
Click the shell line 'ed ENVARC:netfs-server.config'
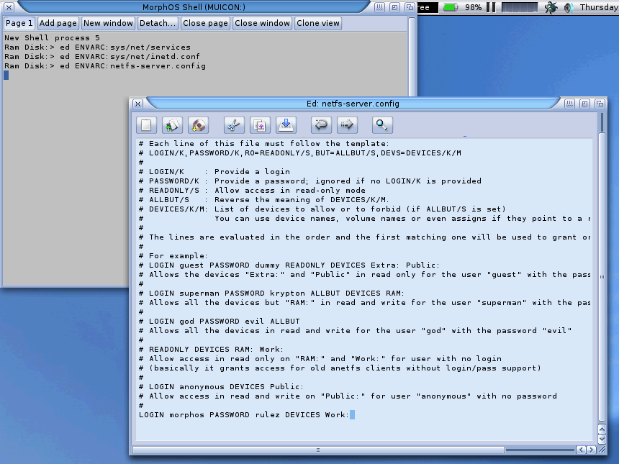[x=132, y=66]
